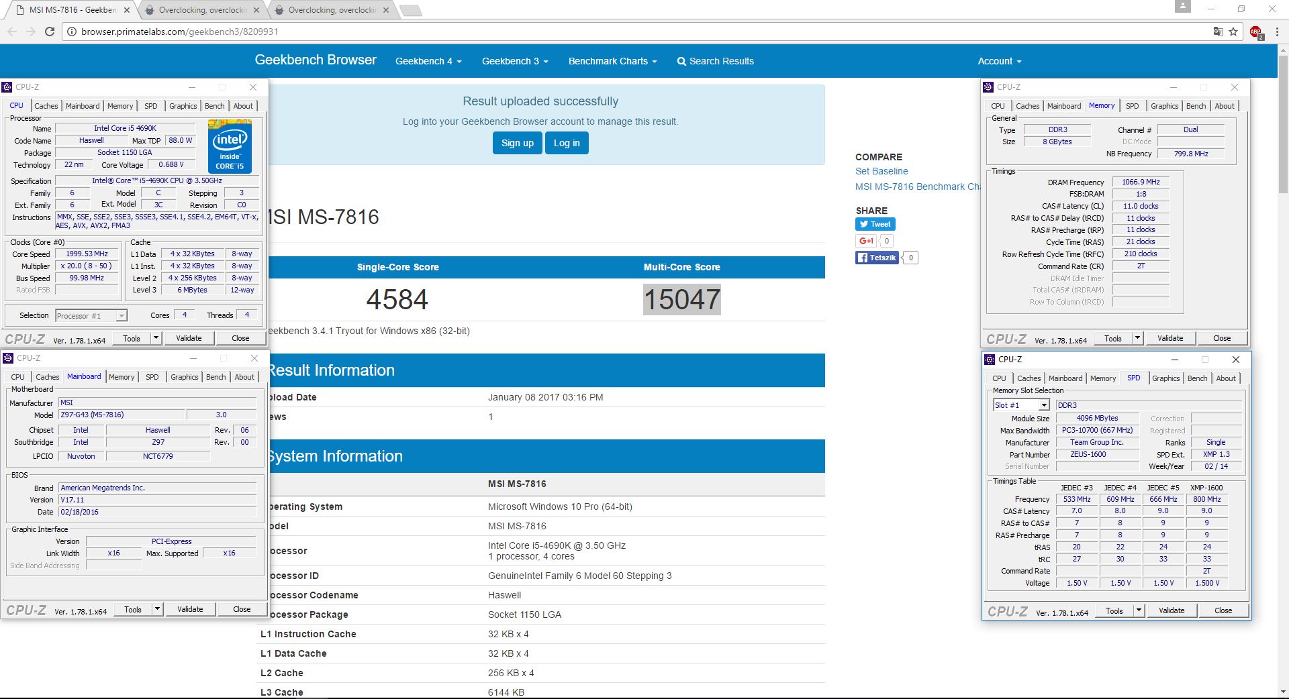The image size is (1289, 699).
Task: Click the Core Speed value 1999.53 MHz
Action: [87, 254]
